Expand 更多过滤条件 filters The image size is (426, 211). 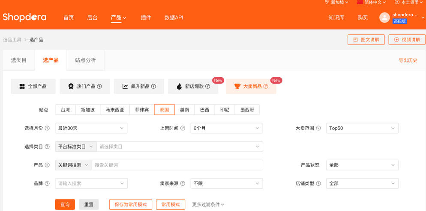208,205
